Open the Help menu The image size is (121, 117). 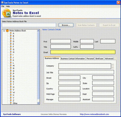8,6
